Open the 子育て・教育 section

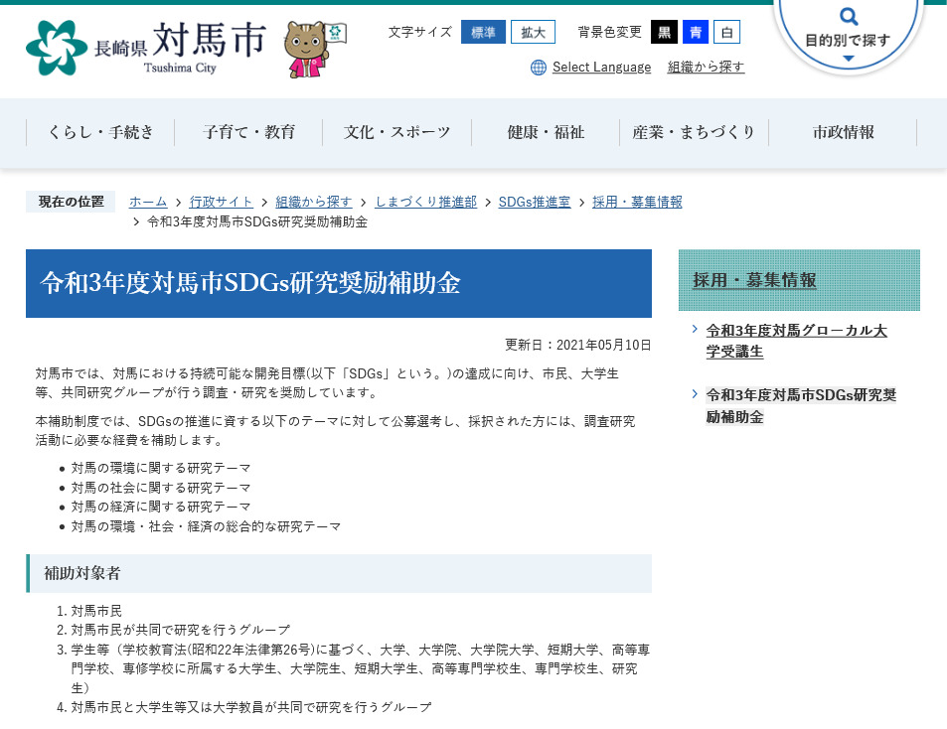pyautogui.click(x=248, y=130)
